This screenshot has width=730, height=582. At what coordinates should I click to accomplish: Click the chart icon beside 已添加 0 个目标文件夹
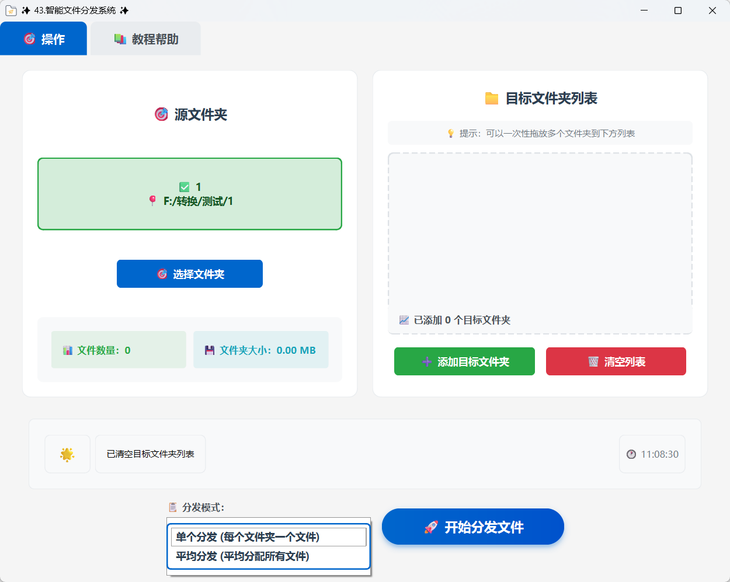point(404,320)
